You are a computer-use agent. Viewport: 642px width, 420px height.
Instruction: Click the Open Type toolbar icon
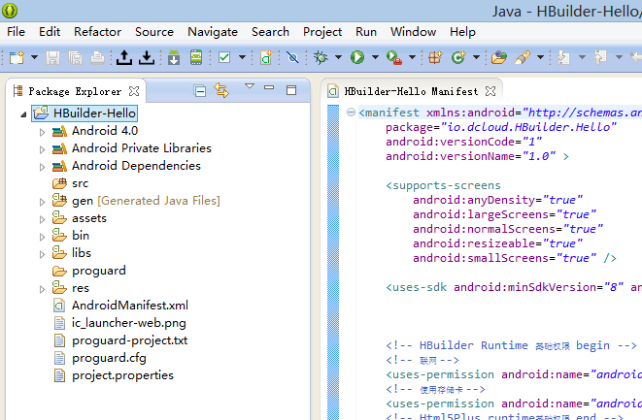(499, 57)
